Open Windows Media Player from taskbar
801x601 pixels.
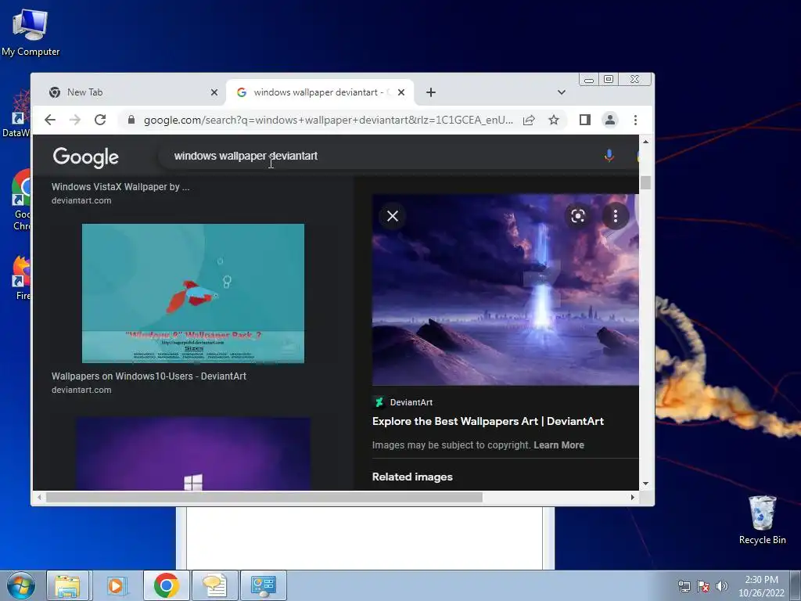click(x=116, y=585)
